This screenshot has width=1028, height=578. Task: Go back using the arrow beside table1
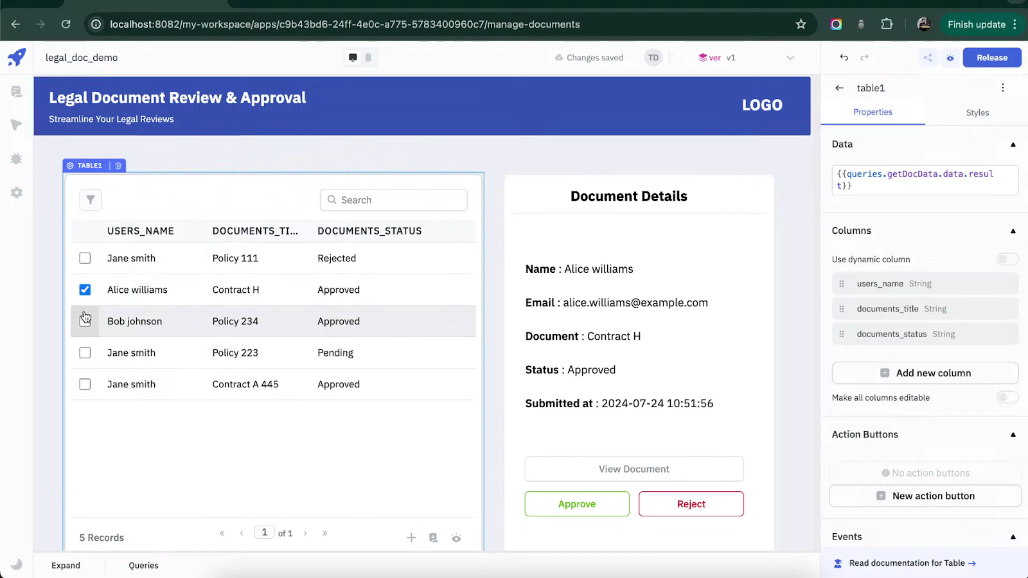840,88
